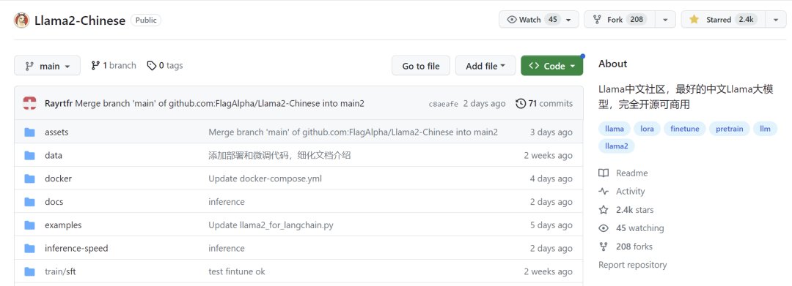
Task: Click the examples folder icon
Action: pyautogui.click(x=30, y=225)
